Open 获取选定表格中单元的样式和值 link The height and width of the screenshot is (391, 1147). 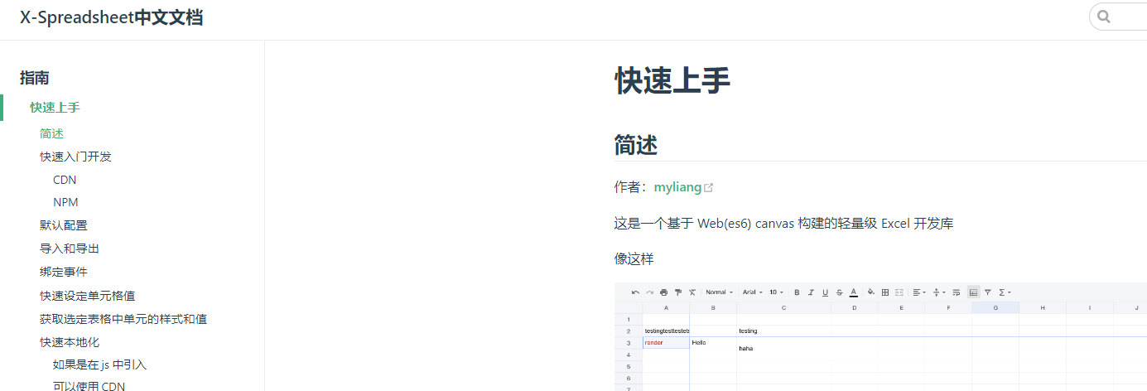coord(123,319)
